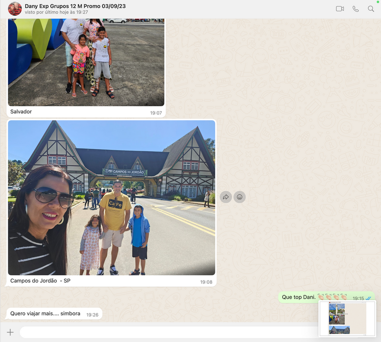Image resolution: width=381 pixels, height=342 pixels.
Task: Open the attachment plus menu
Action: [10, 332]
